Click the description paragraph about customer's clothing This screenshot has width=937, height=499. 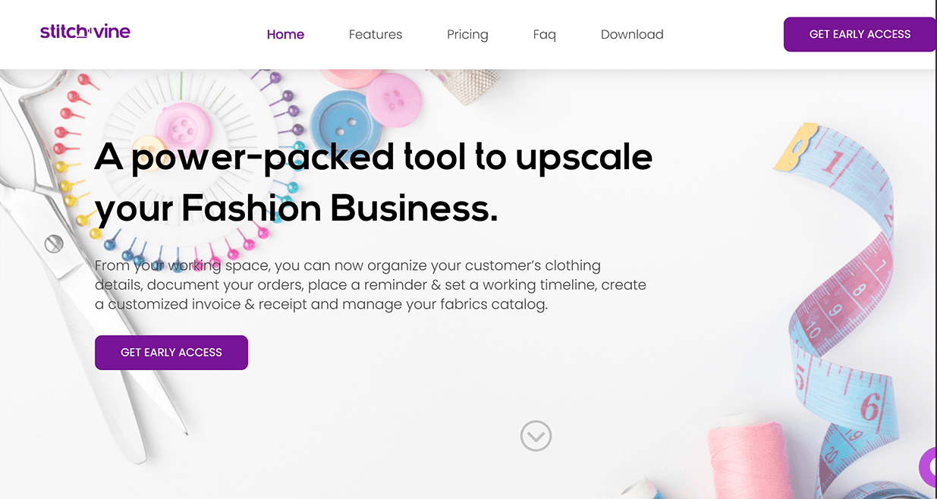pos(370,285)
